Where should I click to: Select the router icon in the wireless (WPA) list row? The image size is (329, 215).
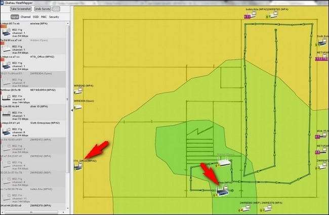6,32
